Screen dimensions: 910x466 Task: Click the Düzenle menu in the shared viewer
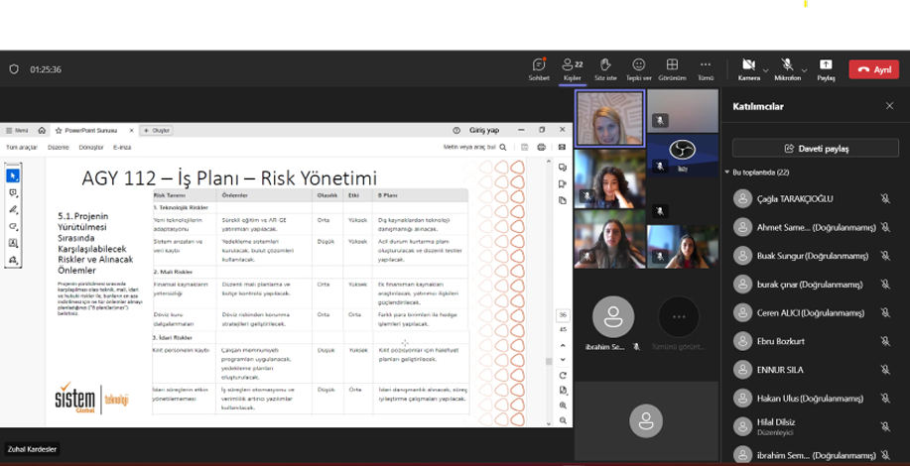coord(59,147)
